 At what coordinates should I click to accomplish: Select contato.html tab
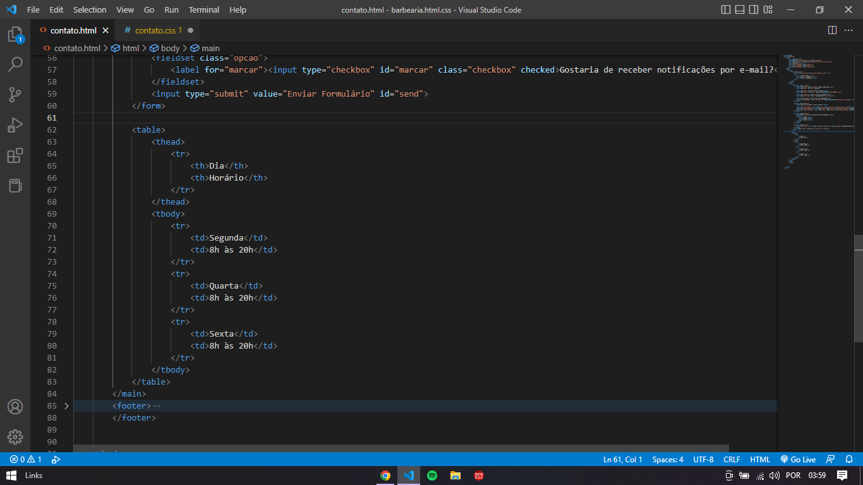click(x=73, y=30)
